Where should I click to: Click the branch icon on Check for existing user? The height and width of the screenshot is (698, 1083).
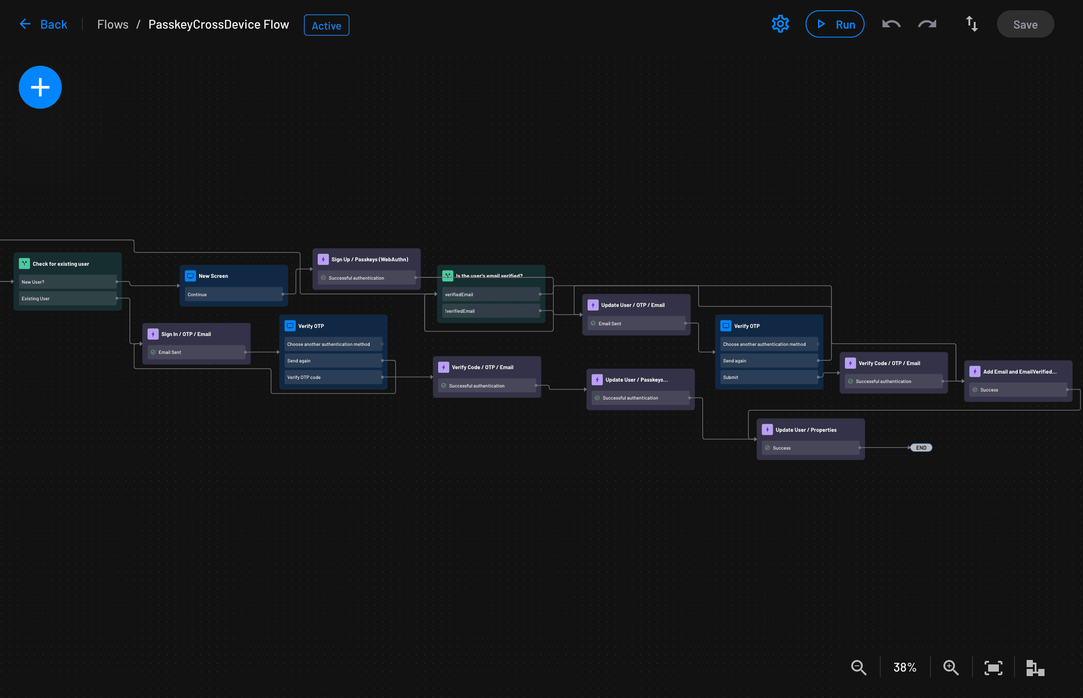tap(26, 263)
